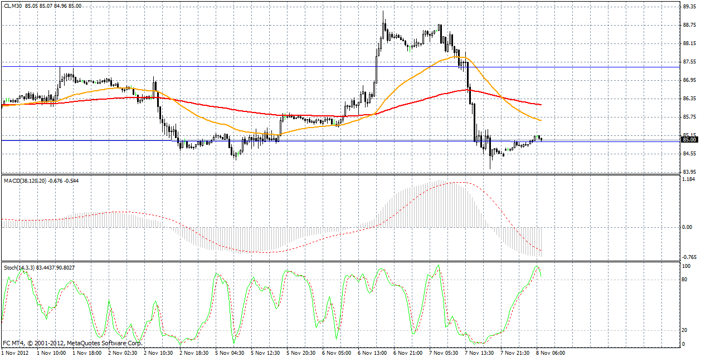Click the 7 Nov 13:30 time label
701x357 pixels.
[480, 353]
